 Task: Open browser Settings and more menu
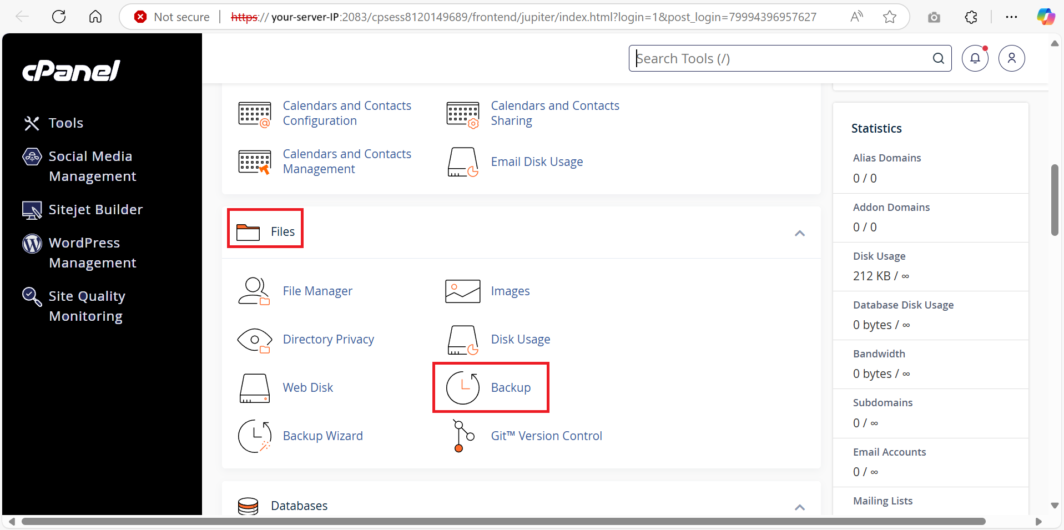[x=1011, y=17]
